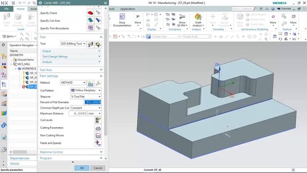This screenshot has width=307, height=173.
Task: Open the File tab
Action: [6, 9]
